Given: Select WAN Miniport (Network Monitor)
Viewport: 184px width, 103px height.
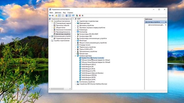Looking at the screenshot, I should click(93, 73).
